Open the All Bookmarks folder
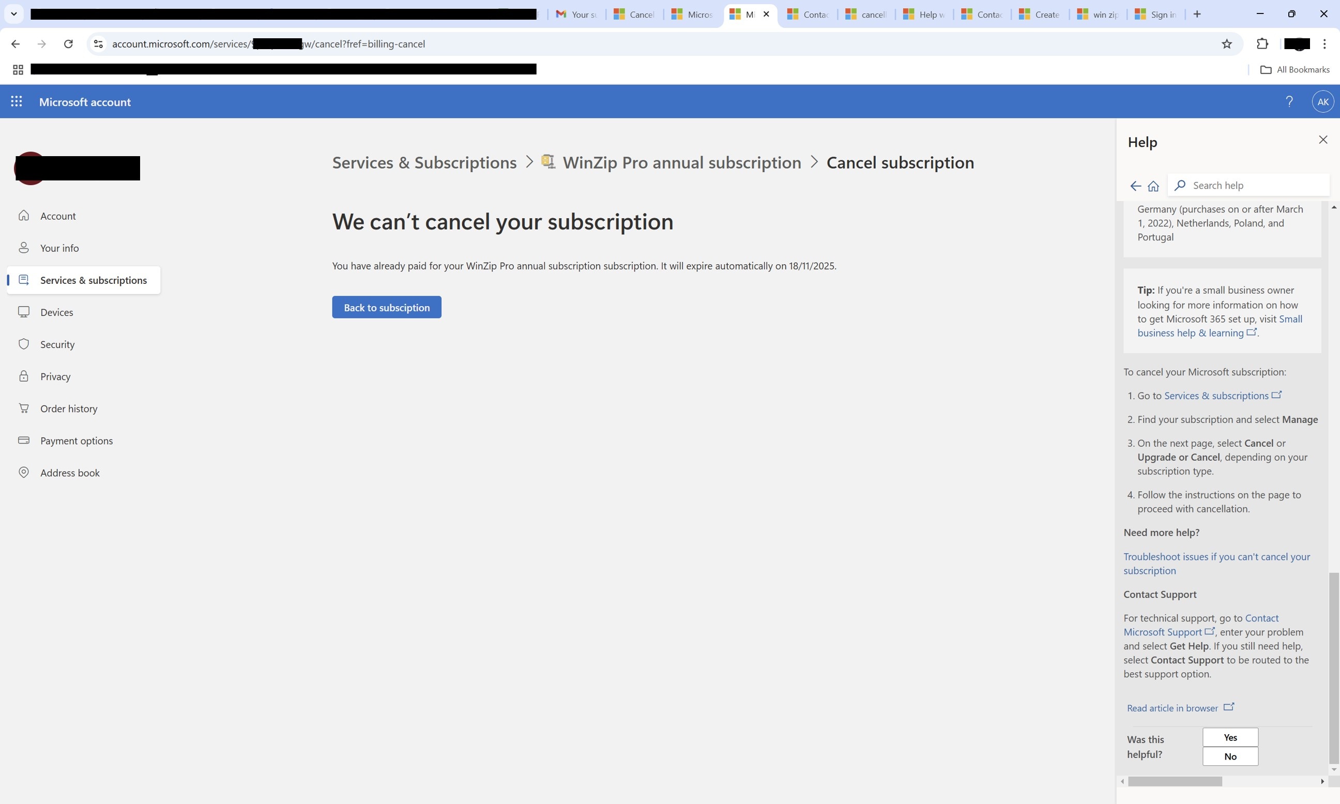 point(1295,69)
